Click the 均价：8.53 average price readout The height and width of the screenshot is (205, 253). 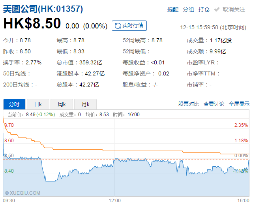tap(97, 115)
